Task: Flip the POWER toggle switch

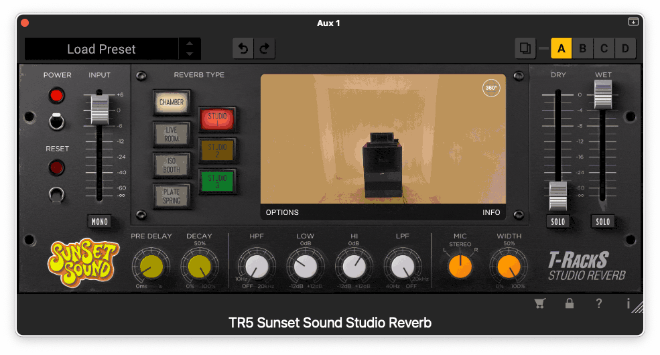Action: pyautogui.click(x=56, y=121)
